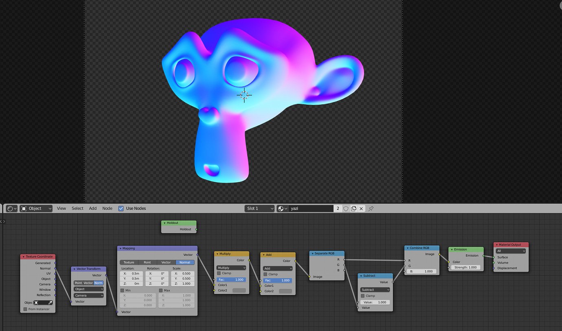Toggle Clamp in the Subtract node
The width and height of the screenshot is (562, 331).
pos(363,296)
